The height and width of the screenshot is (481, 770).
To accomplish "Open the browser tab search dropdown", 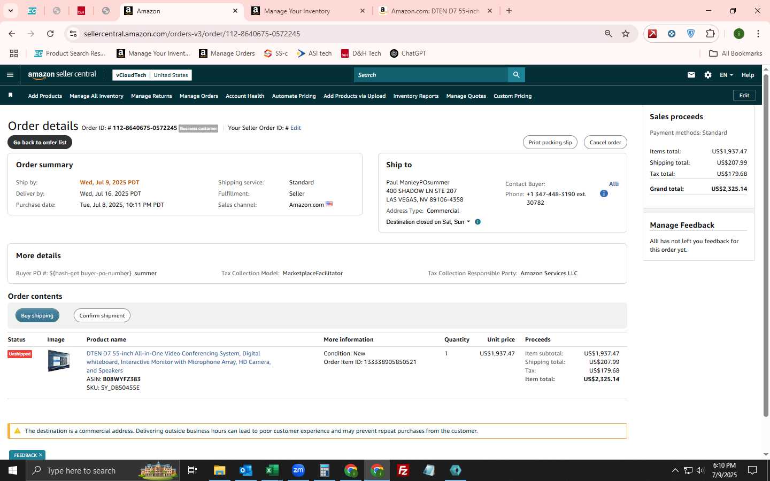I will 10,11.
